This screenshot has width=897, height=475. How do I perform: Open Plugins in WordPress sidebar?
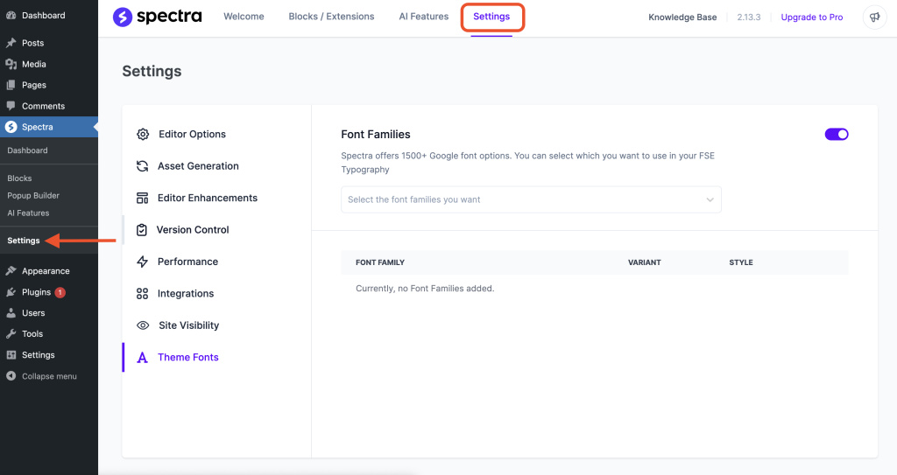(x=36, y=292)
